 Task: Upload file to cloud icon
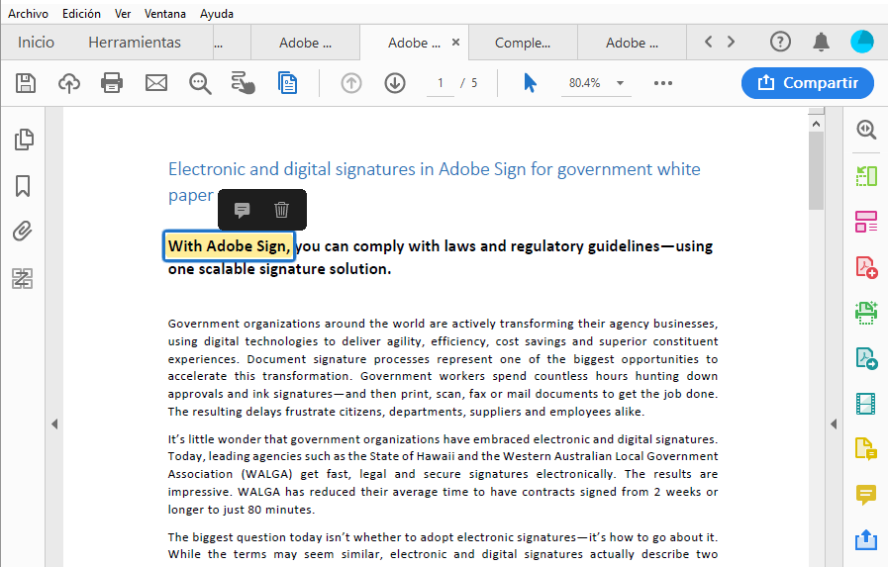(x=69, y=83)
